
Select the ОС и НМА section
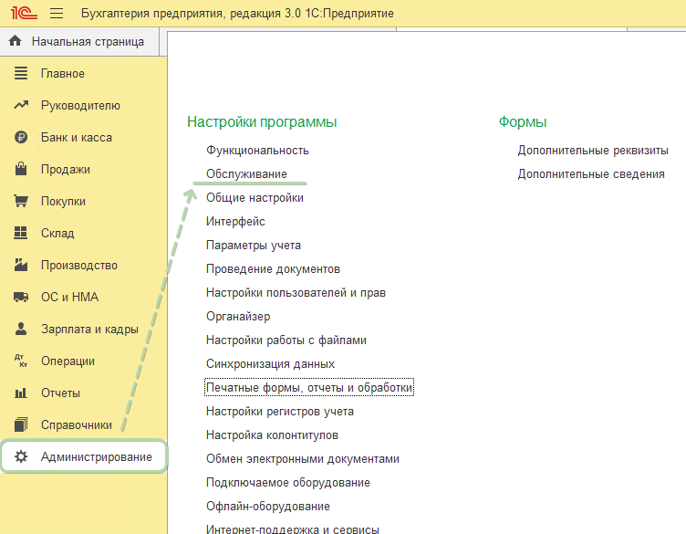[x=83, y=297]
